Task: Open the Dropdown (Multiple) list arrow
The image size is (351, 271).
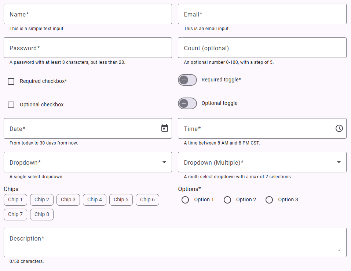Action: tap(339, 162)
